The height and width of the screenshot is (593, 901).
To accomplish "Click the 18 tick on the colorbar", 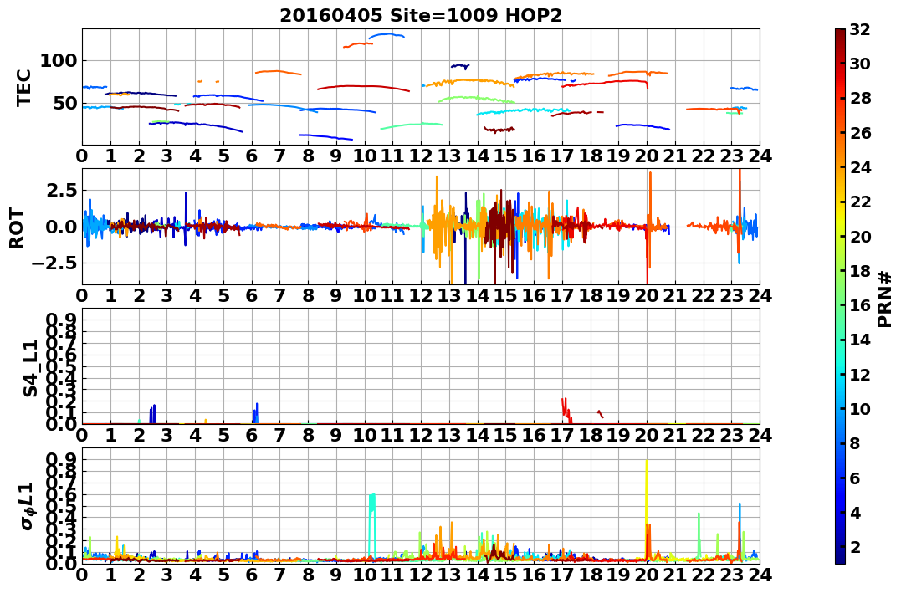I will tap(860, 271).
